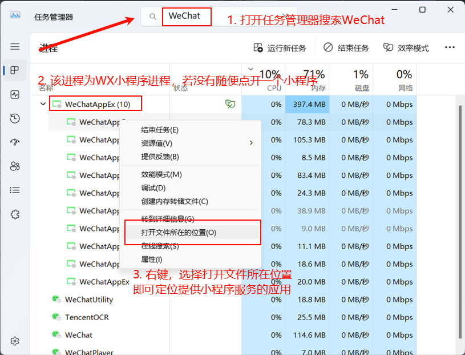Screen dimensions: 465x355
Task: Select 属性(I) in the context menu
Action: coord(190,260)
